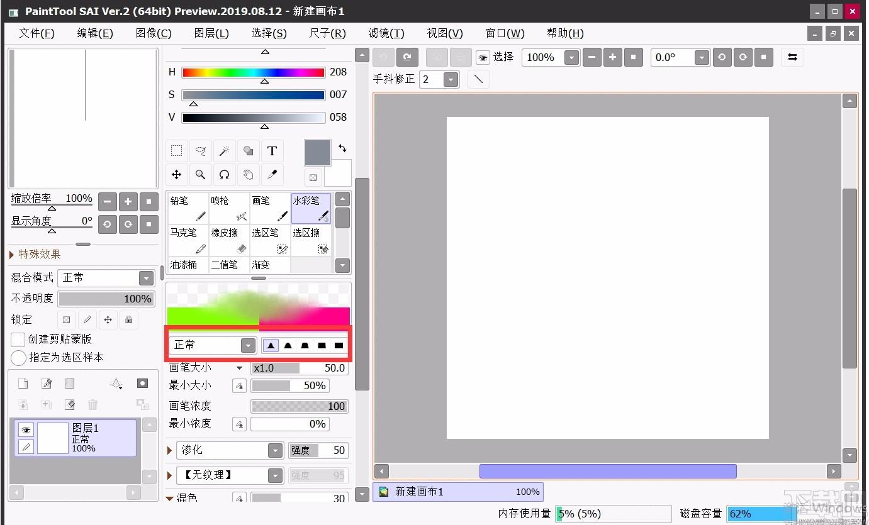Choose the 水彩笔 watercolor brush
869x525 pixels.
coord(311,208)
